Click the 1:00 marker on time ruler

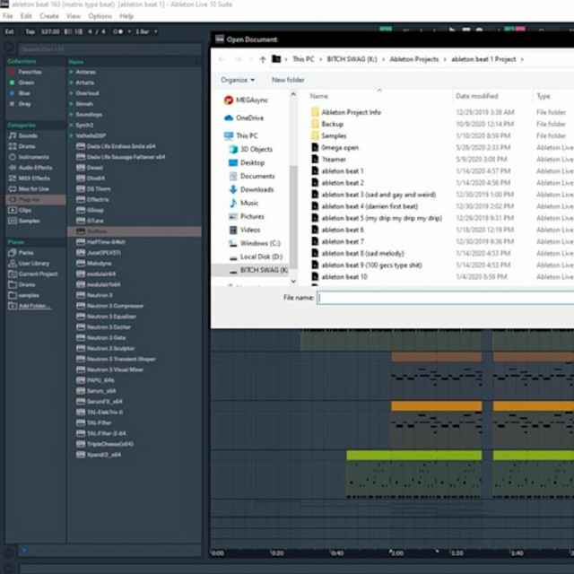tap(396, 553)
